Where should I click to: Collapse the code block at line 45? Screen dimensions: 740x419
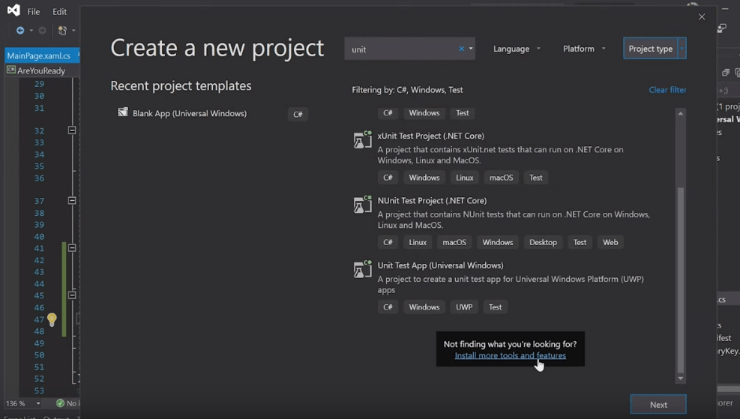point(72,295)
